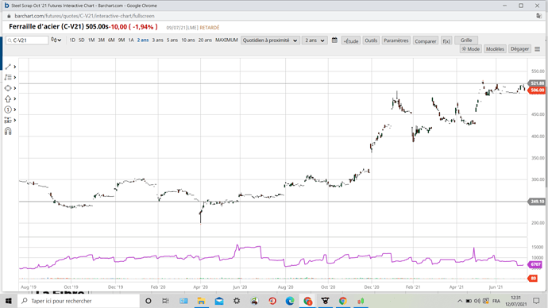This screenshot has height=308, width=548.
Task: Open the hamburger menu icon
Action: coord(538,49)
